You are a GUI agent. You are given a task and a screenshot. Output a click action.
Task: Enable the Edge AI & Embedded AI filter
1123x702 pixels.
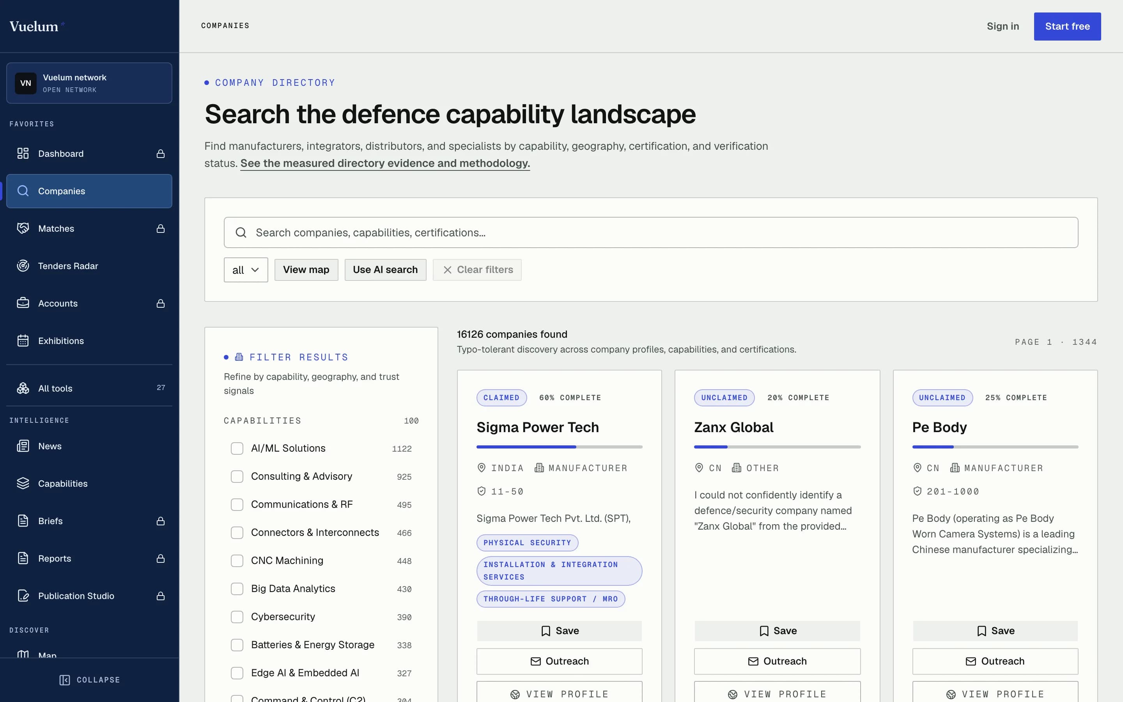[237, 673]
